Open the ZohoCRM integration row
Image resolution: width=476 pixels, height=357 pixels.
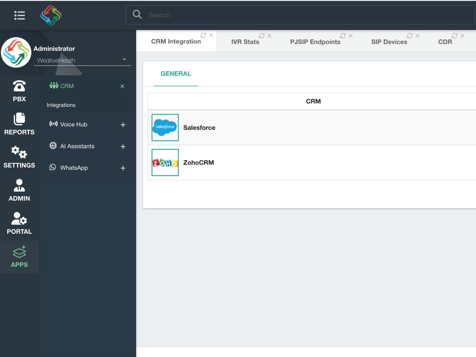(312, 162)
